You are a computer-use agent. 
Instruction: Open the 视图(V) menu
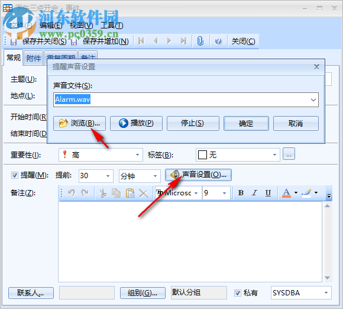81,25
